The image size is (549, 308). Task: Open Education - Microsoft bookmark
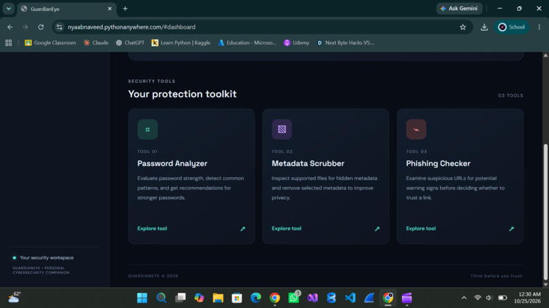point(247,43)
